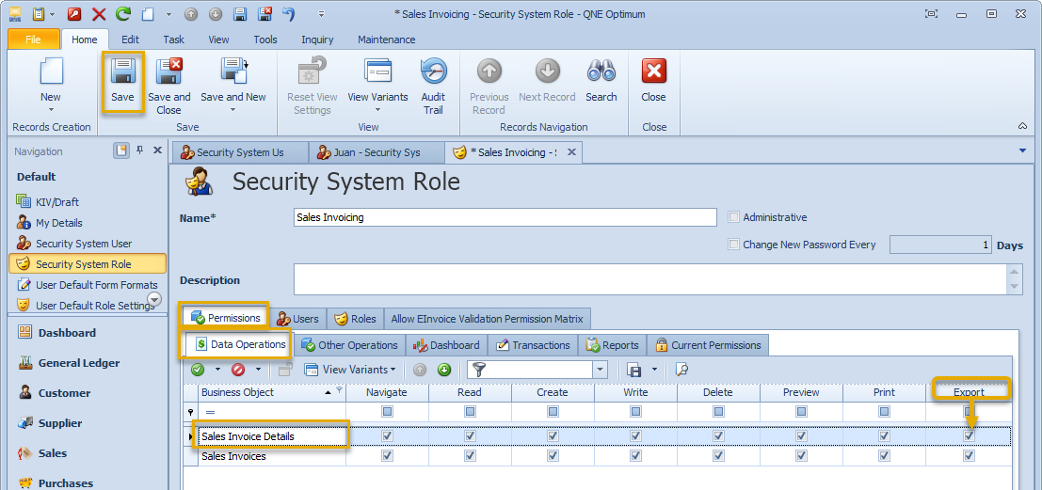Click Save and New ribbon icon
Screen dimensions: 1042x490
click(x=233, y=72)
